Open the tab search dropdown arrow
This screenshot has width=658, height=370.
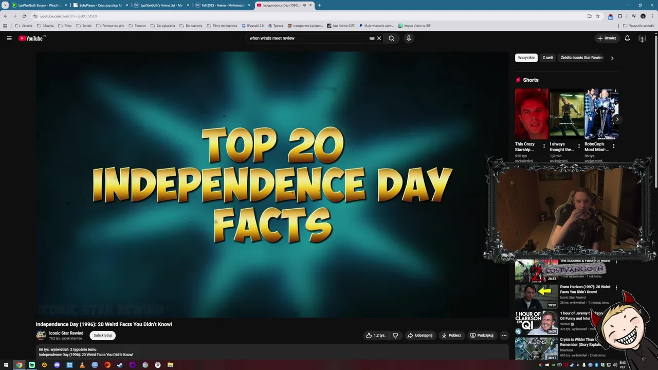[x=5, y=5]
